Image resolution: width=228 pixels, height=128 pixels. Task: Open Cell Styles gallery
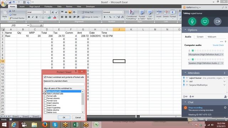150,15
